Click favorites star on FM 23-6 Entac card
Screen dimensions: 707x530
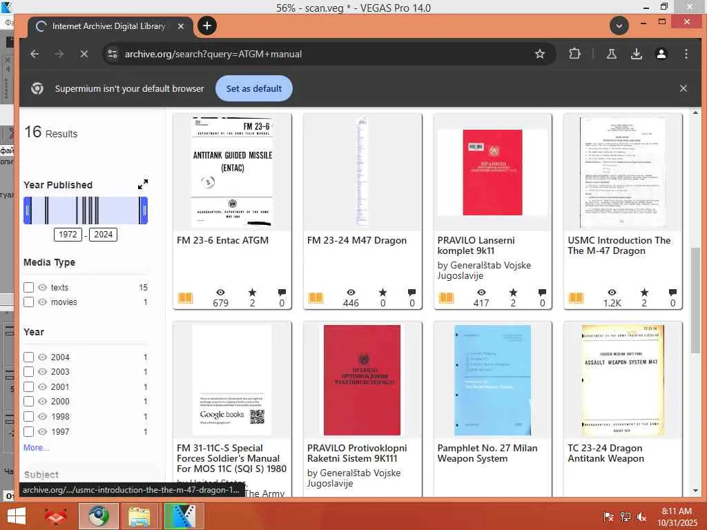(252, 293)
